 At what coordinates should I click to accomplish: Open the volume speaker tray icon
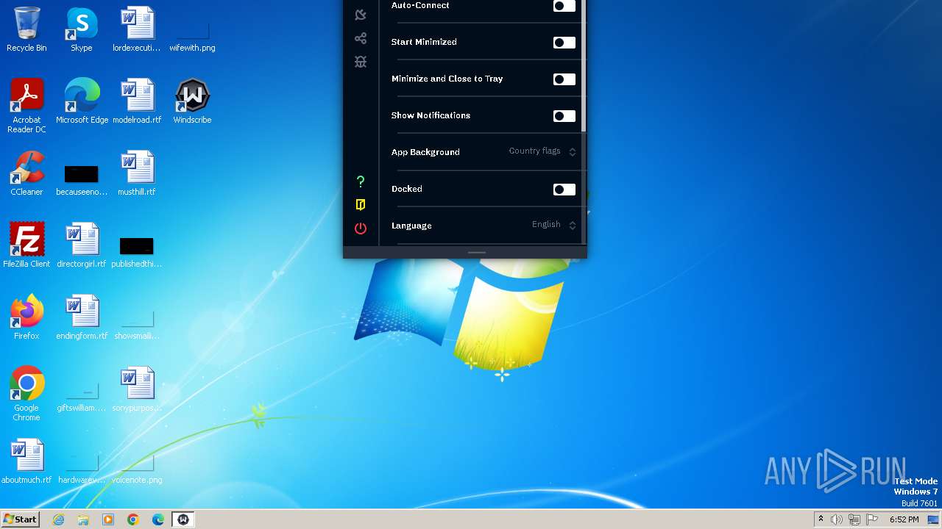click(837, 519)
